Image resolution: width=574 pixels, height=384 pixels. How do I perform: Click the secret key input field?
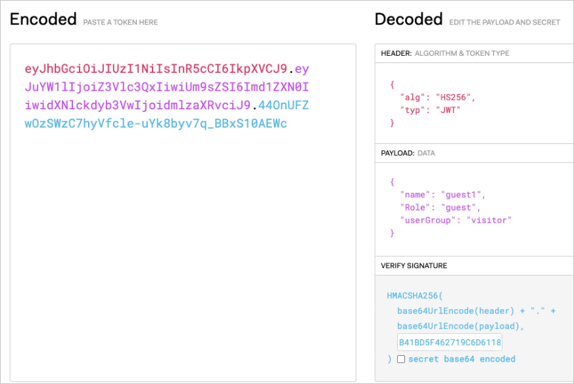pos(450,342)
